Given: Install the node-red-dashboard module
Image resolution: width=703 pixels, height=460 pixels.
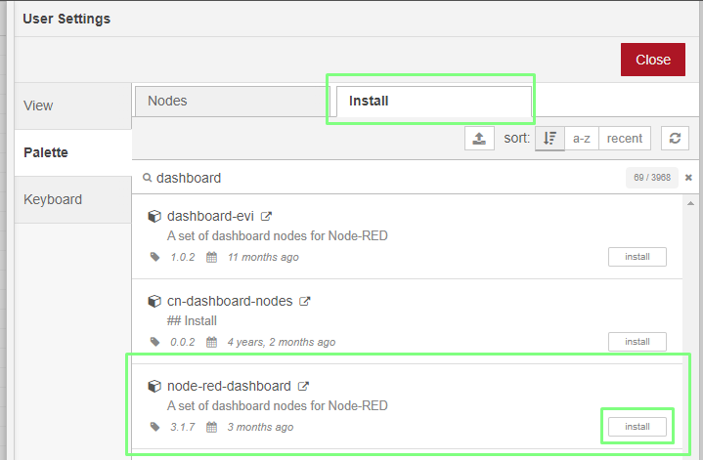Looking at the screenshot, I should 637,427.
